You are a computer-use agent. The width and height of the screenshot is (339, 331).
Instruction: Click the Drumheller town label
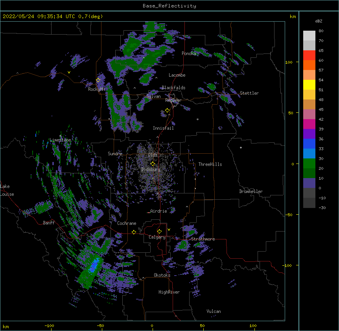[251, 191]
